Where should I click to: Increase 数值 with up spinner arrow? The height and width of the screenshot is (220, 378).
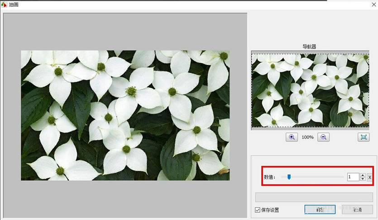click(x=363, y=175)
